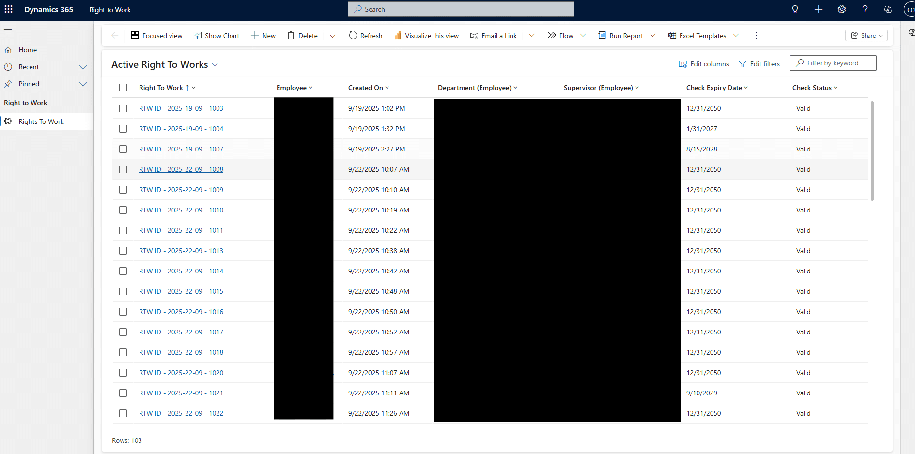Go to Home in the navigation
915x454 pixels.
28,50
